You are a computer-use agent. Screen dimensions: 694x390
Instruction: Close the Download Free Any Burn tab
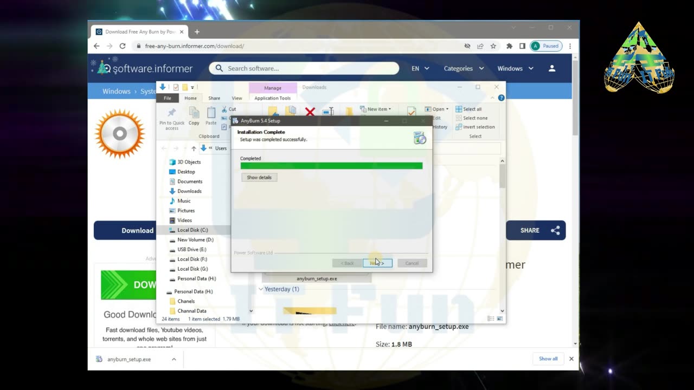181,32
